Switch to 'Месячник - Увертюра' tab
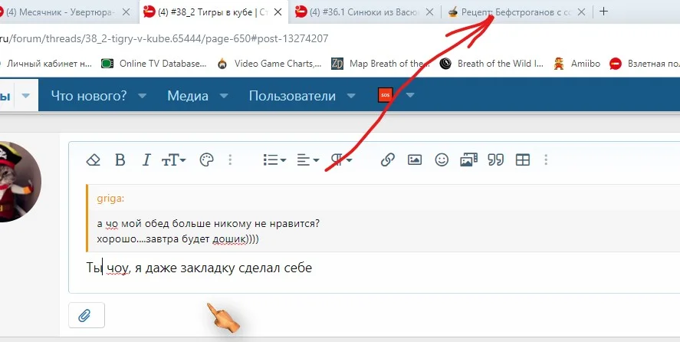 tap(61, 12)
